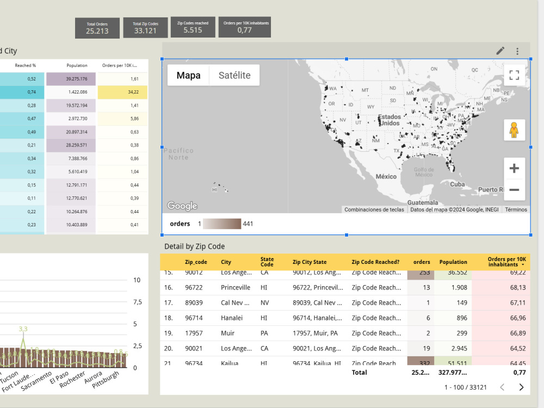Open the map chart's three-dot options menu
Image resolution: width=544 pixels, height=408 pixels.
pos(517,50)
